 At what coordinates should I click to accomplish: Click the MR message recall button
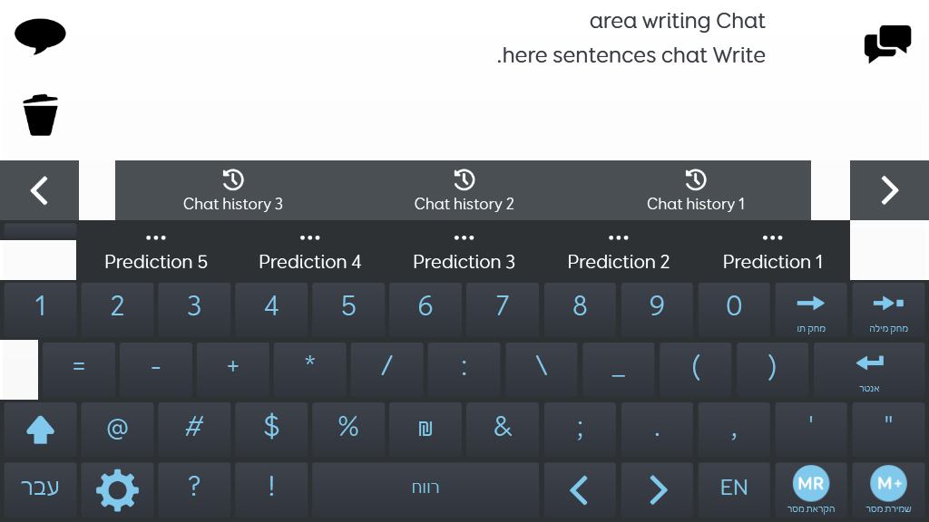(811, 490)
